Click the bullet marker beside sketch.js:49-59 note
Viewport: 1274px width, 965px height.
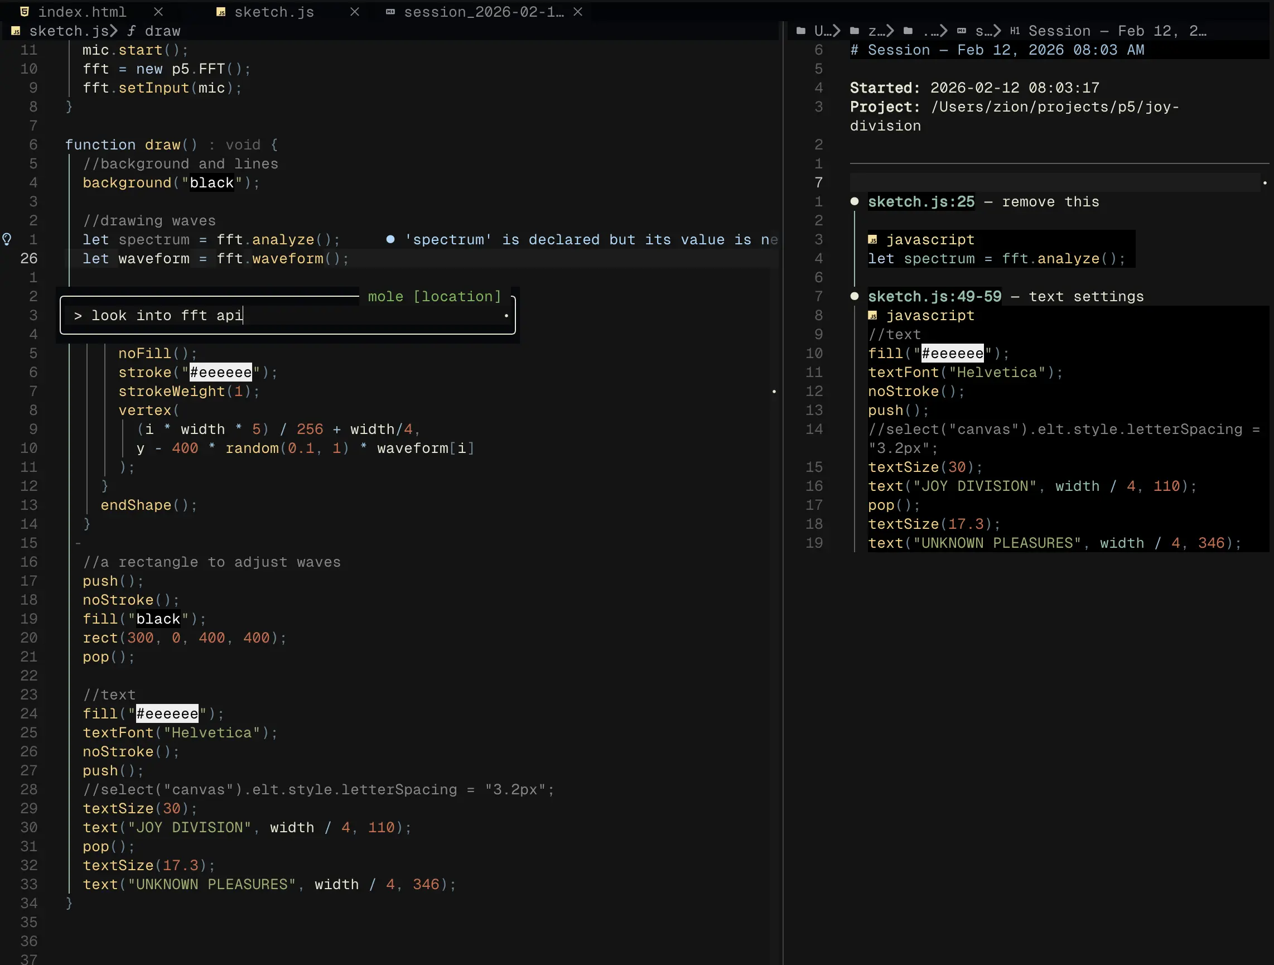(855, 296)
